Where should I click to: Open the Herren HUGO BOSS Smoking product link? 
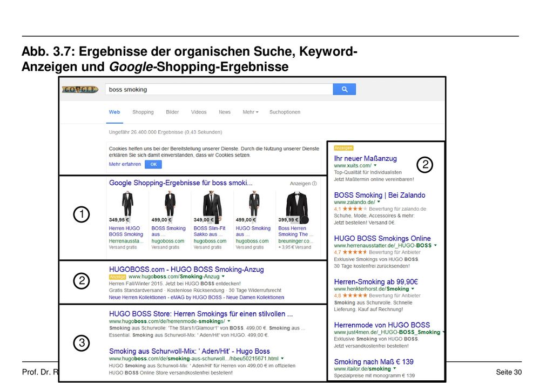126,231
